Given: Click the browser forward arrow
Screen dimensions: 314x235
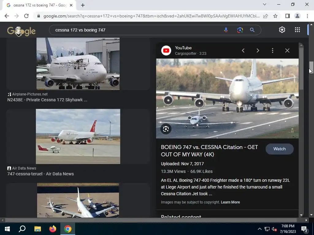Looking at the screenshot, I should (17, 16).
